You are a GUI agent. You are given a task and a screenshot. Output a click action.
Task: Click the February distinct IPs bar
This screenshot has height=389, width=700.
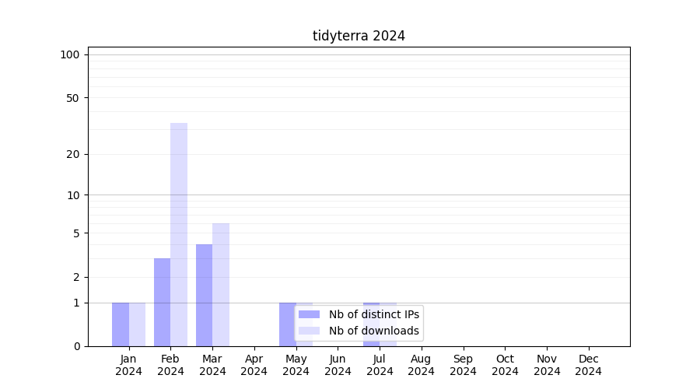[x=162, y=302]
